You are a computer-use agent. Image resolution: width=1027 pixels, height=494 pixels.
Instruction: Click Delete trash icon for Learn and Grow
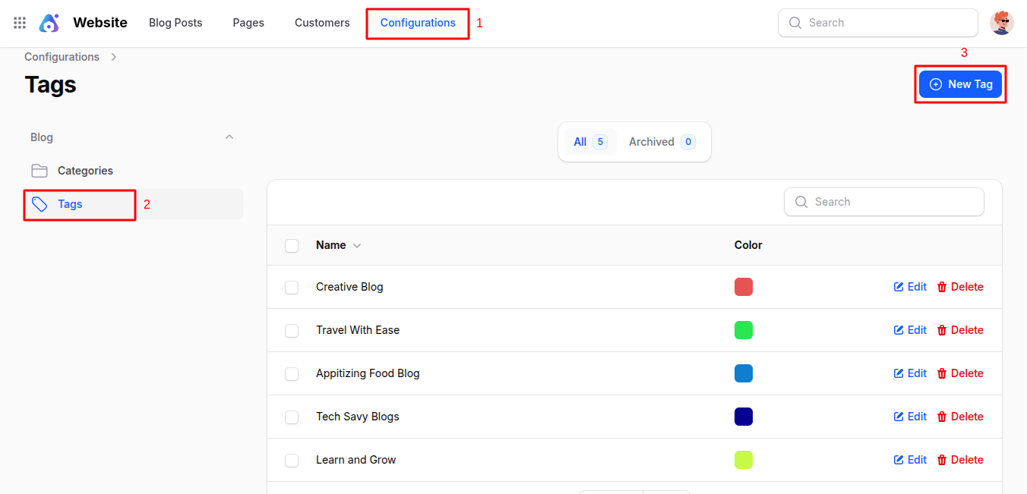942,460
